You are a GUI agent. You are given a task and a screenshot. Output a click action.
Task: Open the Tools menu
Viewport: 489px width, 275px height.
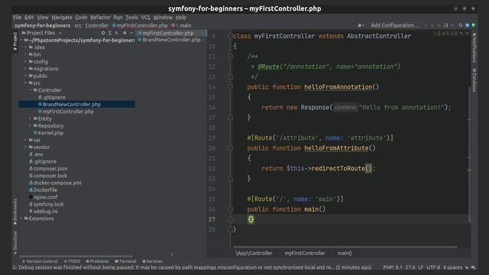coord(131,18)
